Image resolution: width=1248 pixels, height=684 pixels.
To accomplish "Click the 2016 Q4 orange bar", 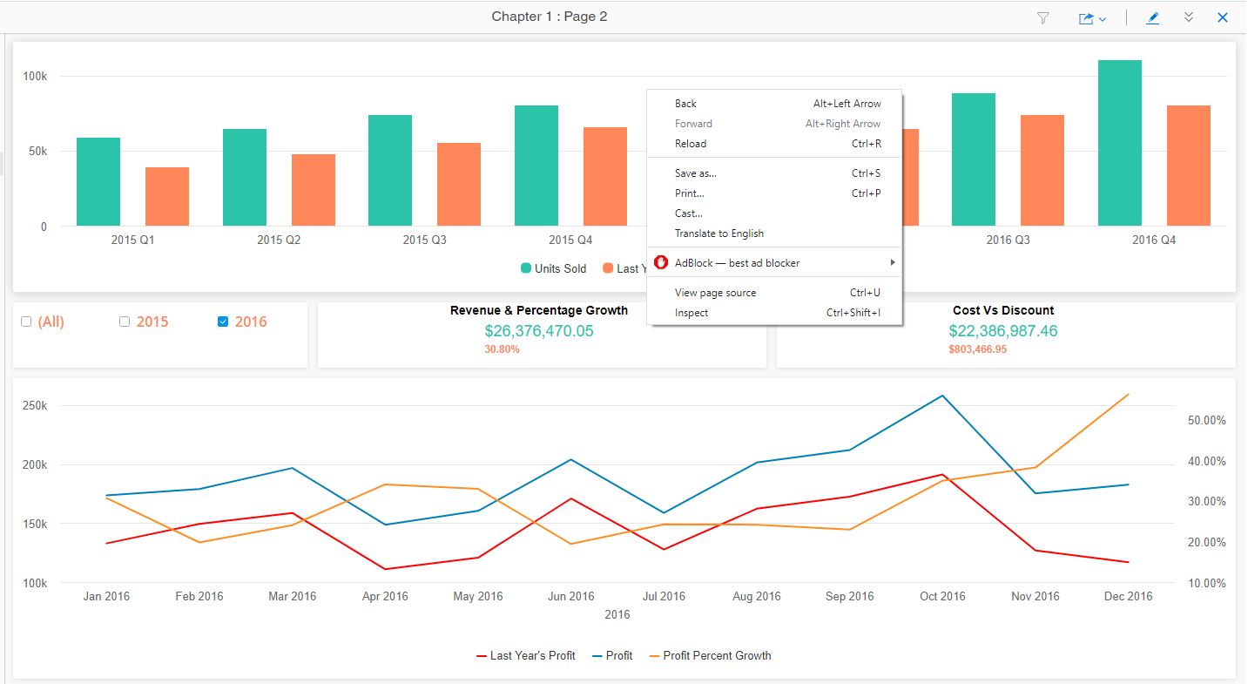I will coord(1189,166).
